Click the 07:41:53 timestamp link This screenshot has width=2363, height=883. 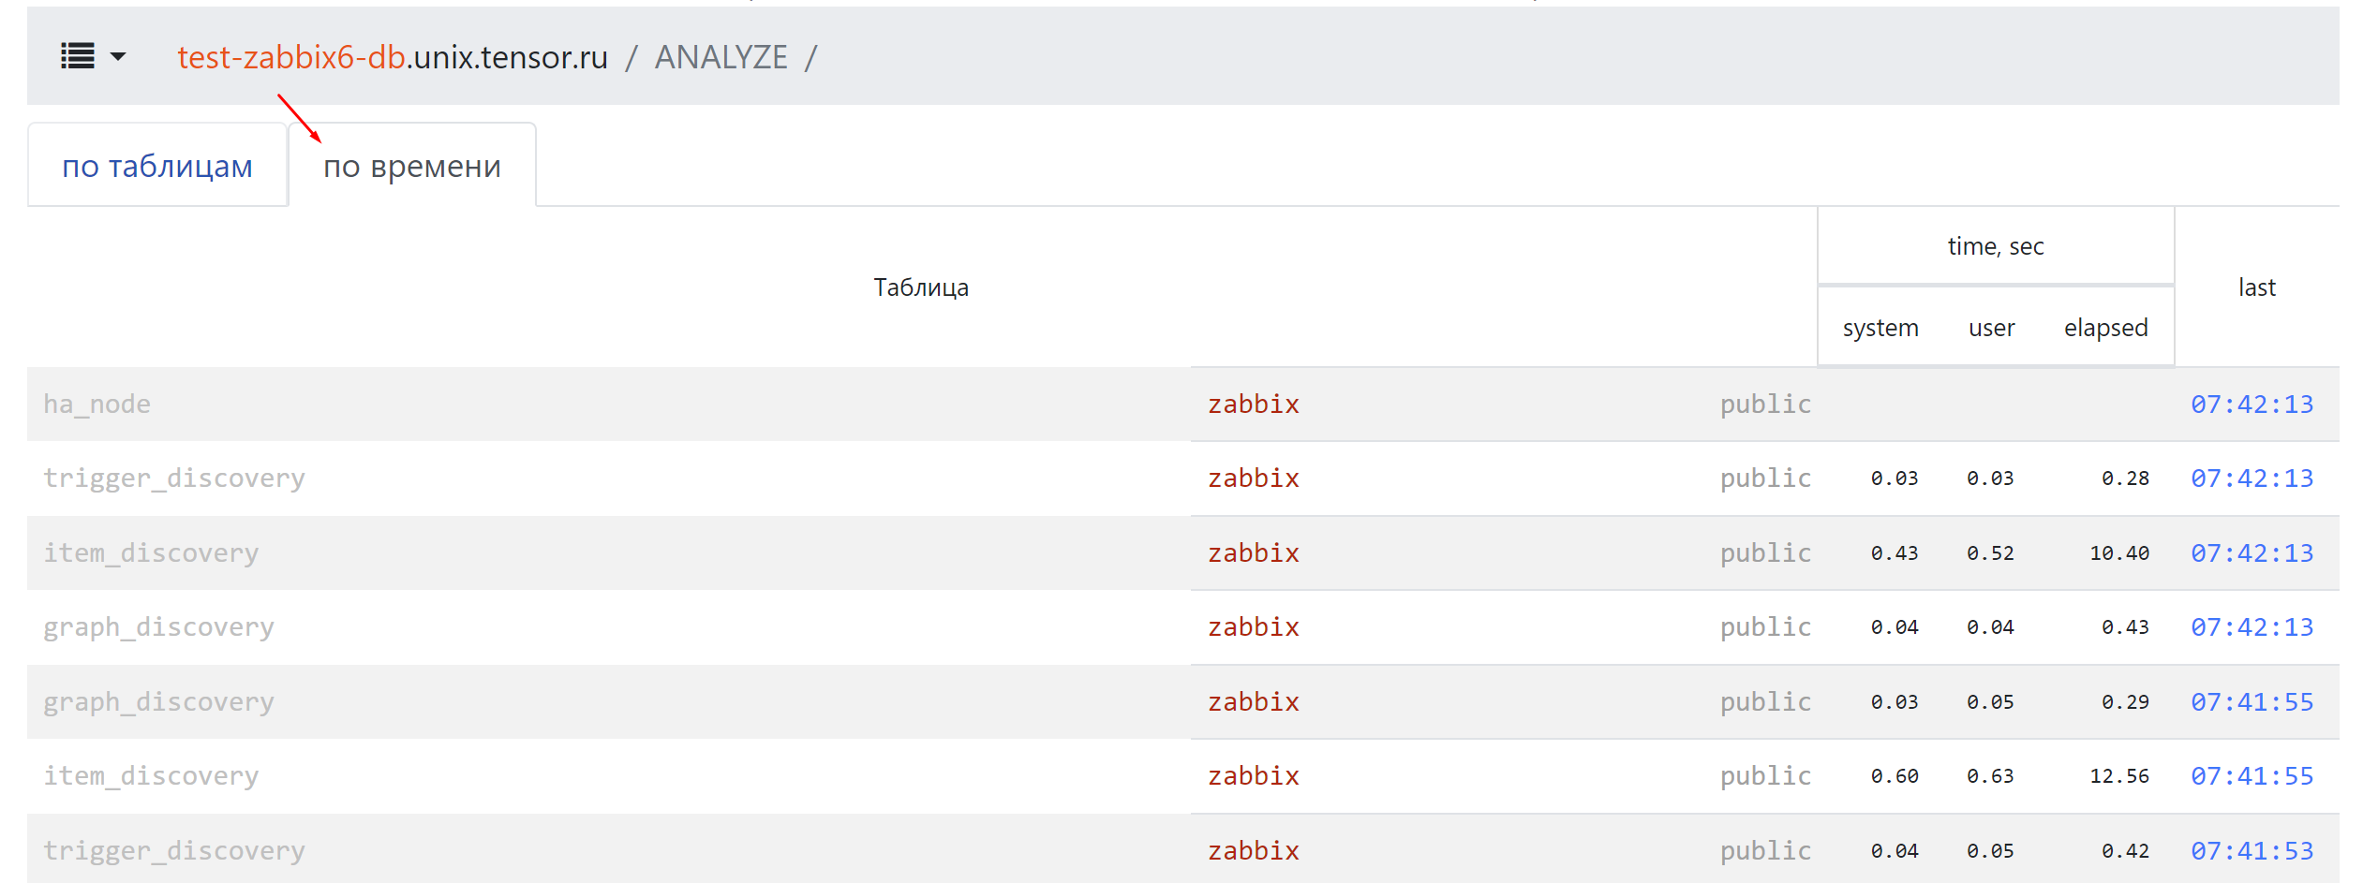coord(2252,851)
